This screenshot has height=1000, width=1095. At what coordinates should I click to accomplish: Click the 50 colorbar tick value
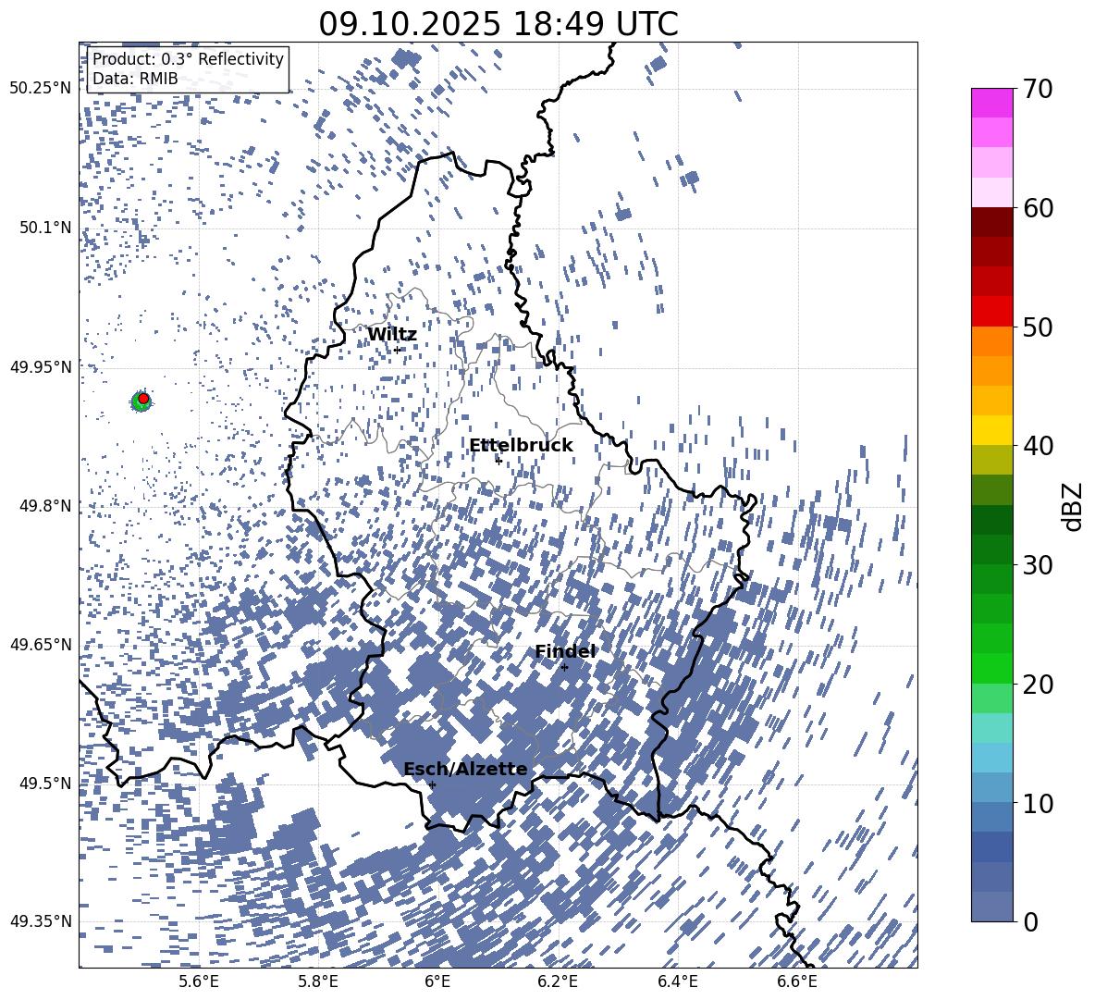click(1038, 327)
